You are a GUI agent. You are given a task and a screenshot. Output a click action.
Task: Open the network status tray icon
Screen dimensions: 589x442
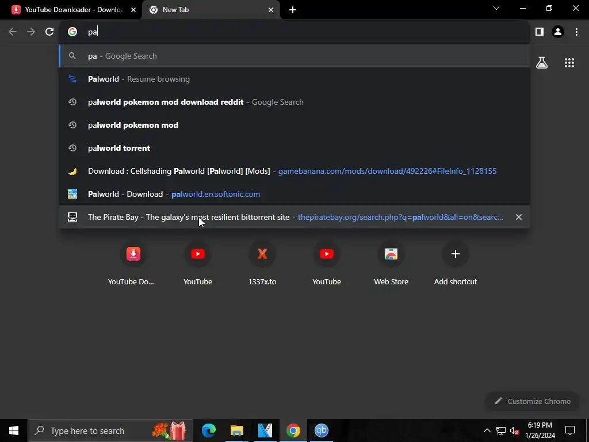tap(501, 430)
